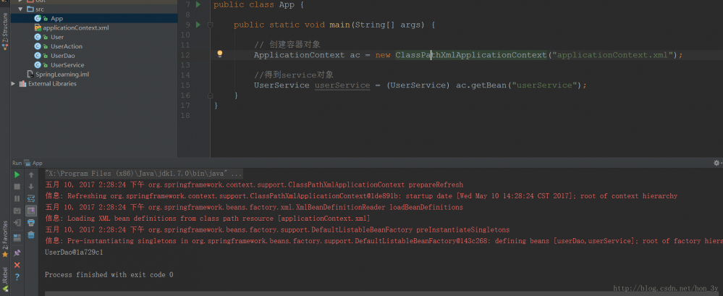Select UserService class in tree

(x=67, y=65)
